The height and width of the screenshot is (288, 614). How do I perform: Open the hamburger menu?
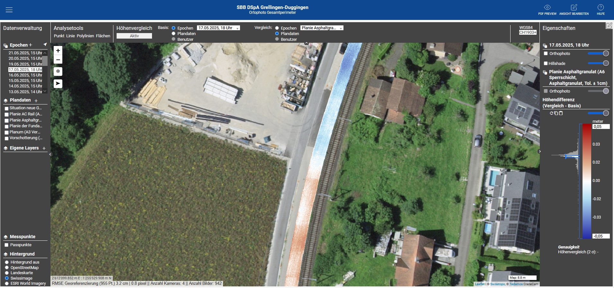[x=9, y=10]
